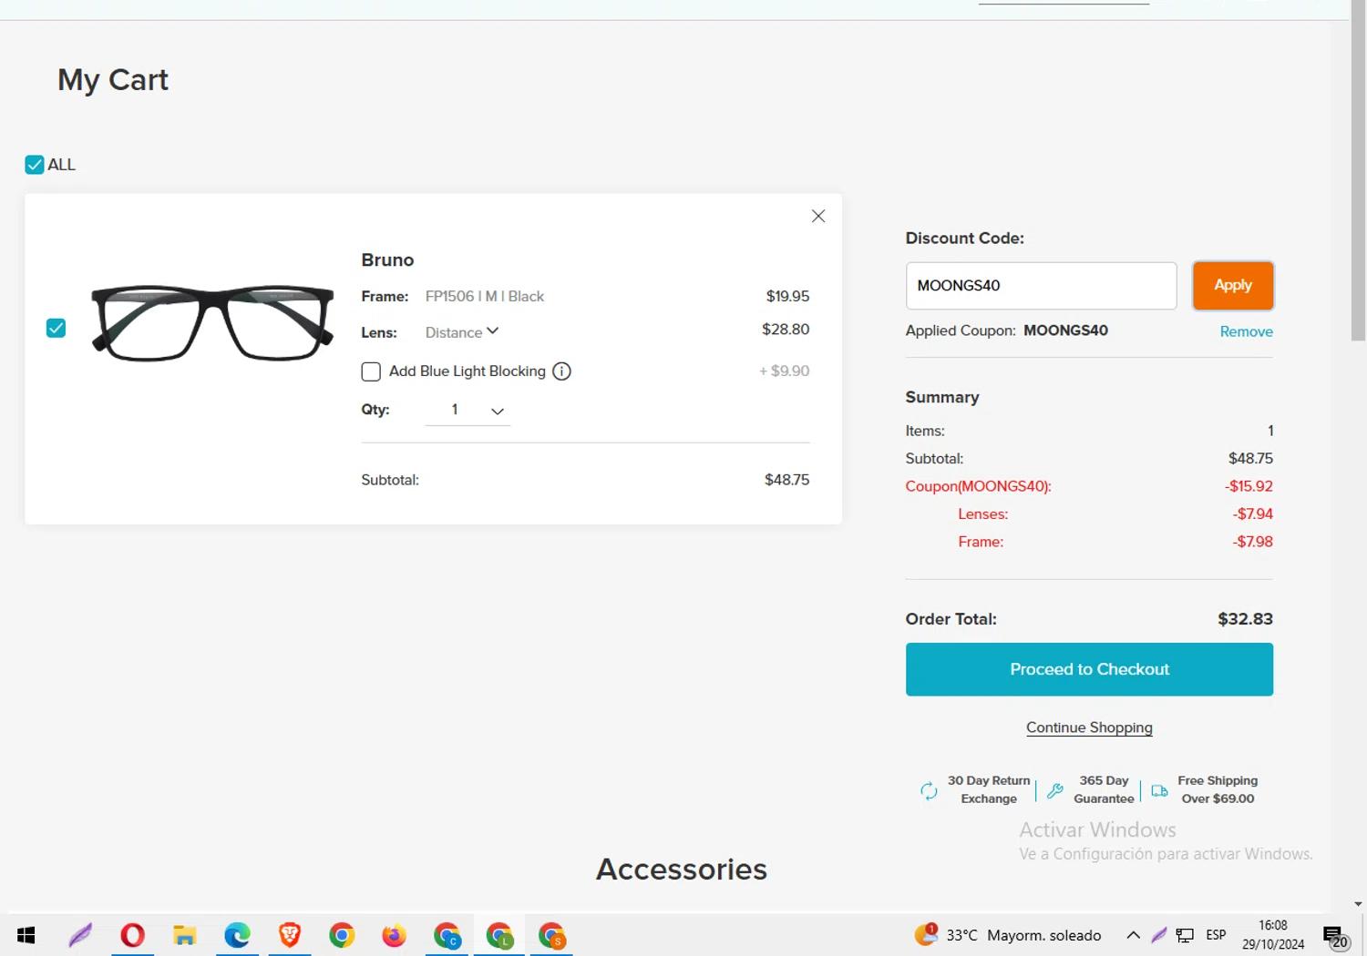
Task: Launch the feather app in taskbar
Action: click(80, 935)
